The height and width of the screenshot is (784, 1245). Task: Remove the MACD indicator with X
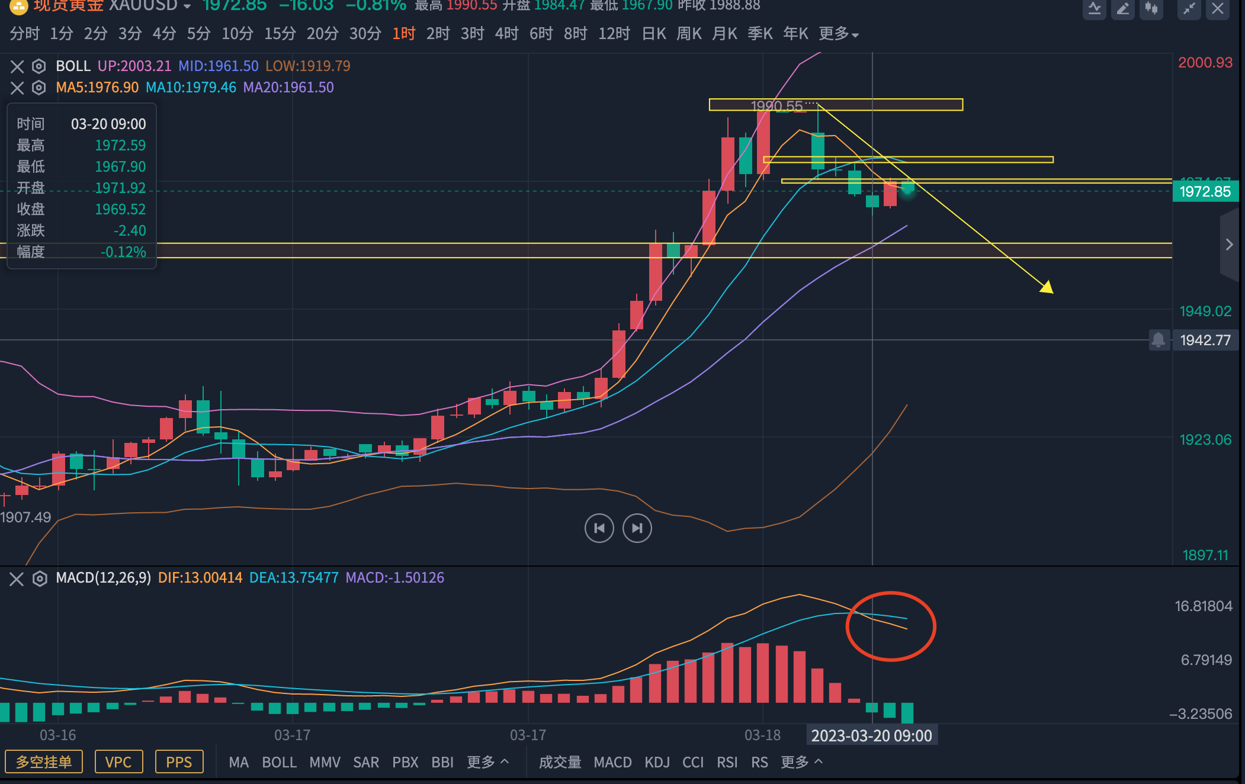click(17, 579)
